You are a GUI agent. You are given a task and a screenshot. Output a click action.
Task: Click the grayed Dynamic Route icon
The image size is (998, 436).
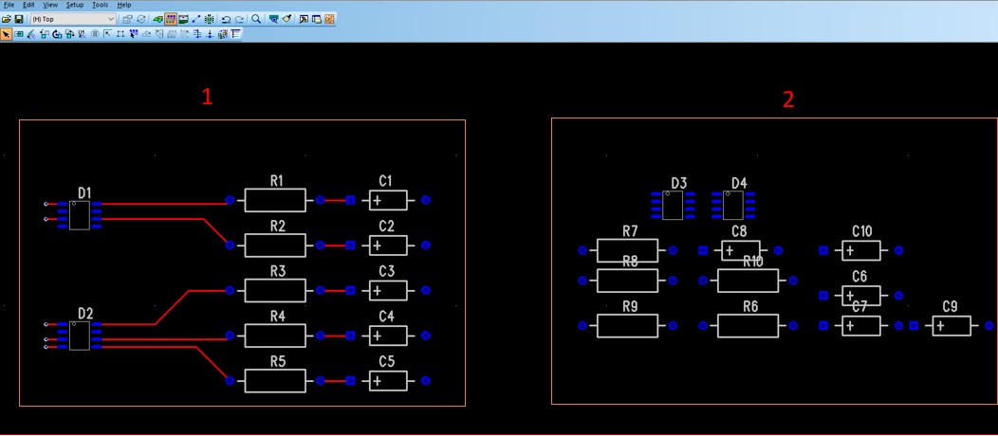coord(146,34)
